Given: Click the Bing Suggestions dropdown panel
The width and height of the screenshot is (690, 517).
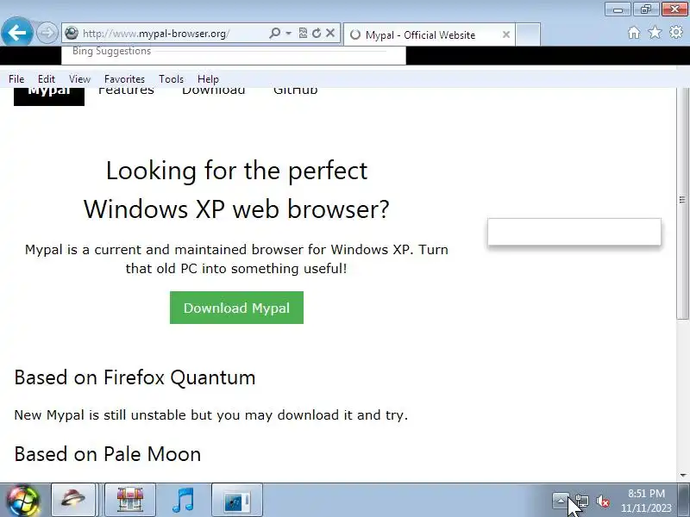Looking at the screenshot, I should (233, 55).
